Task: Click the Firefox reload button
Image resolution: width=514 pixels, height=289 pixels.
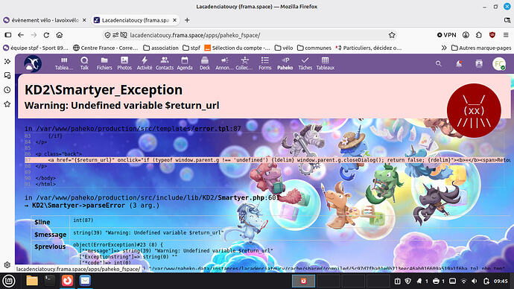Action: pyautogui.click(x=46, y=35)
